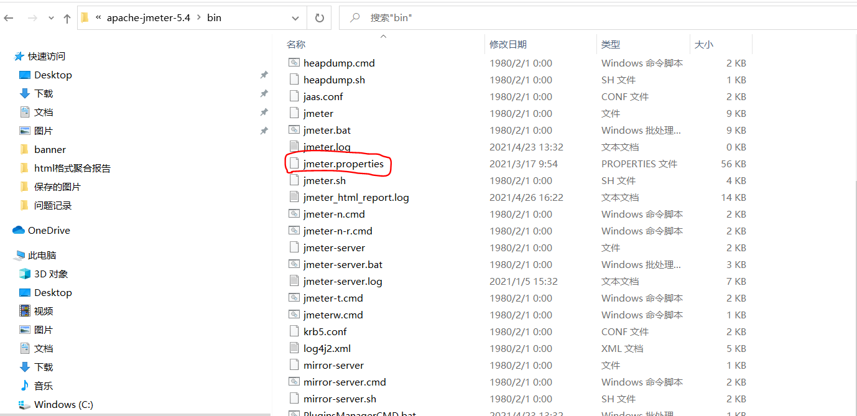Open the recent locations dropdown arrow
Viewport: 857px width, 416px height.
point(51,17)
